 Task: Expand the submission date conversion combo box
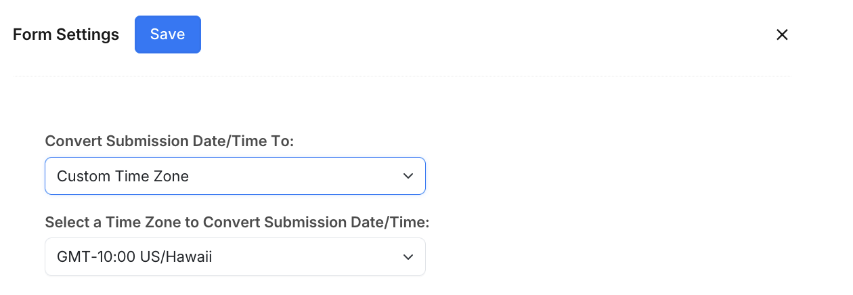pyautogui.click(x=235, y=176)
